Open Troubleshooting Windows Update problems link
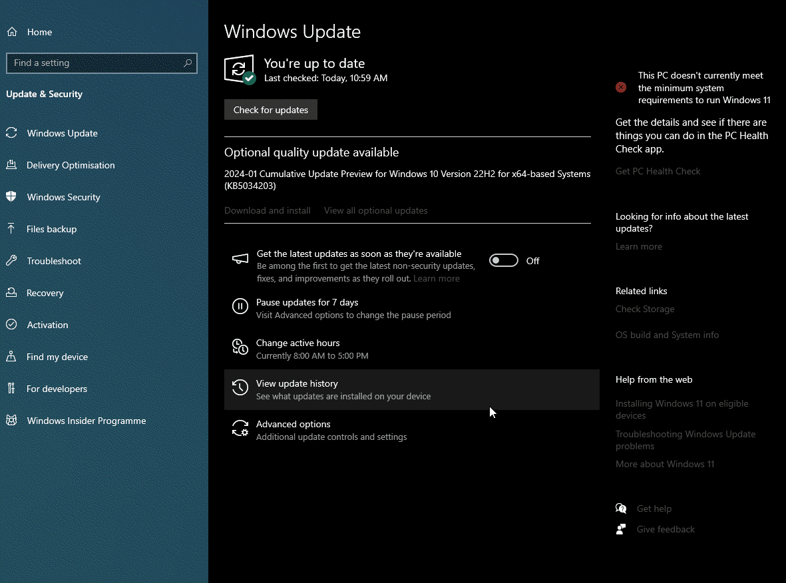Screen dimensions: 786x583 point(686,440)
